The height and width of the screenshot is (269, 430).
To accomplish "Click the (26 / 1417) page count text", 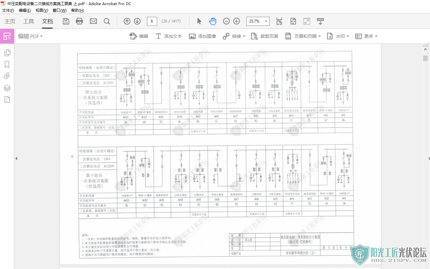I will 171,21.
